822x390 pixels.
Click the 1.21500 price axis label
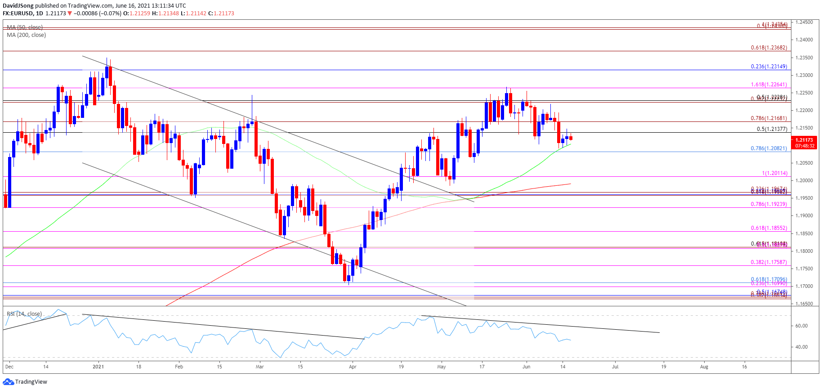(804, 128)
